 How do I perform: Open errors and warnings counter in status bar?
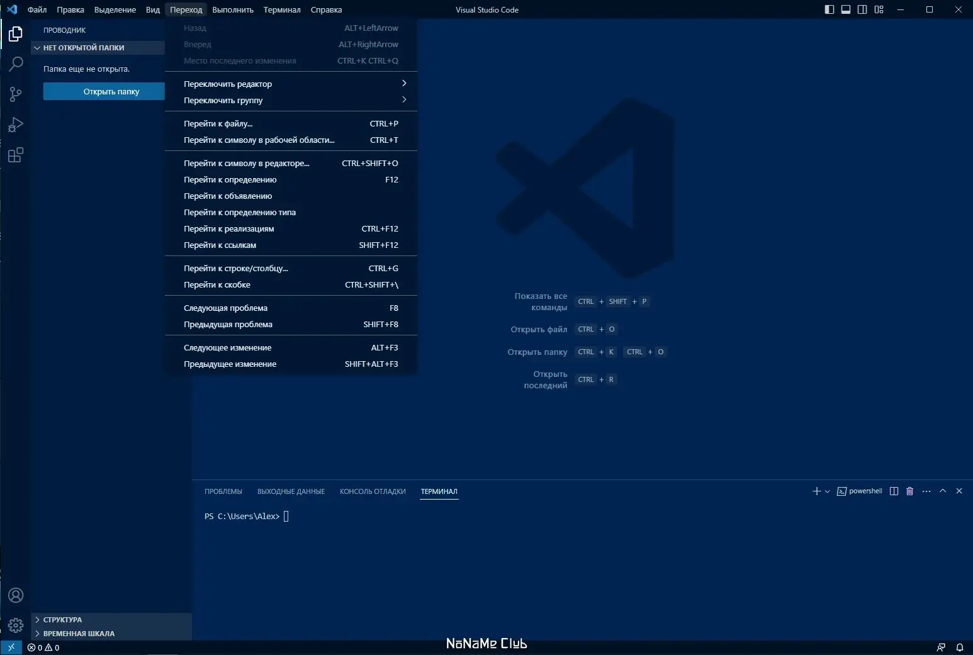[x=43, y=647]
